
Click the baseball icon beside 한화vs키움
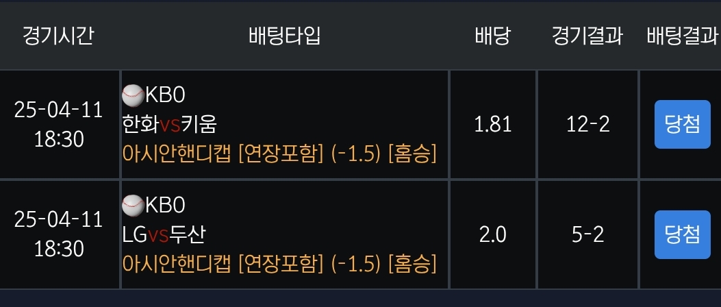click(x=132, y=93)
